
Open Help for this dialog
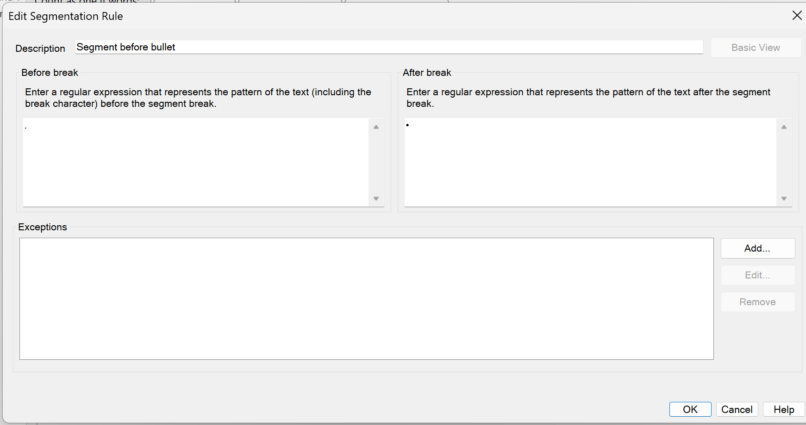(783, 409)
